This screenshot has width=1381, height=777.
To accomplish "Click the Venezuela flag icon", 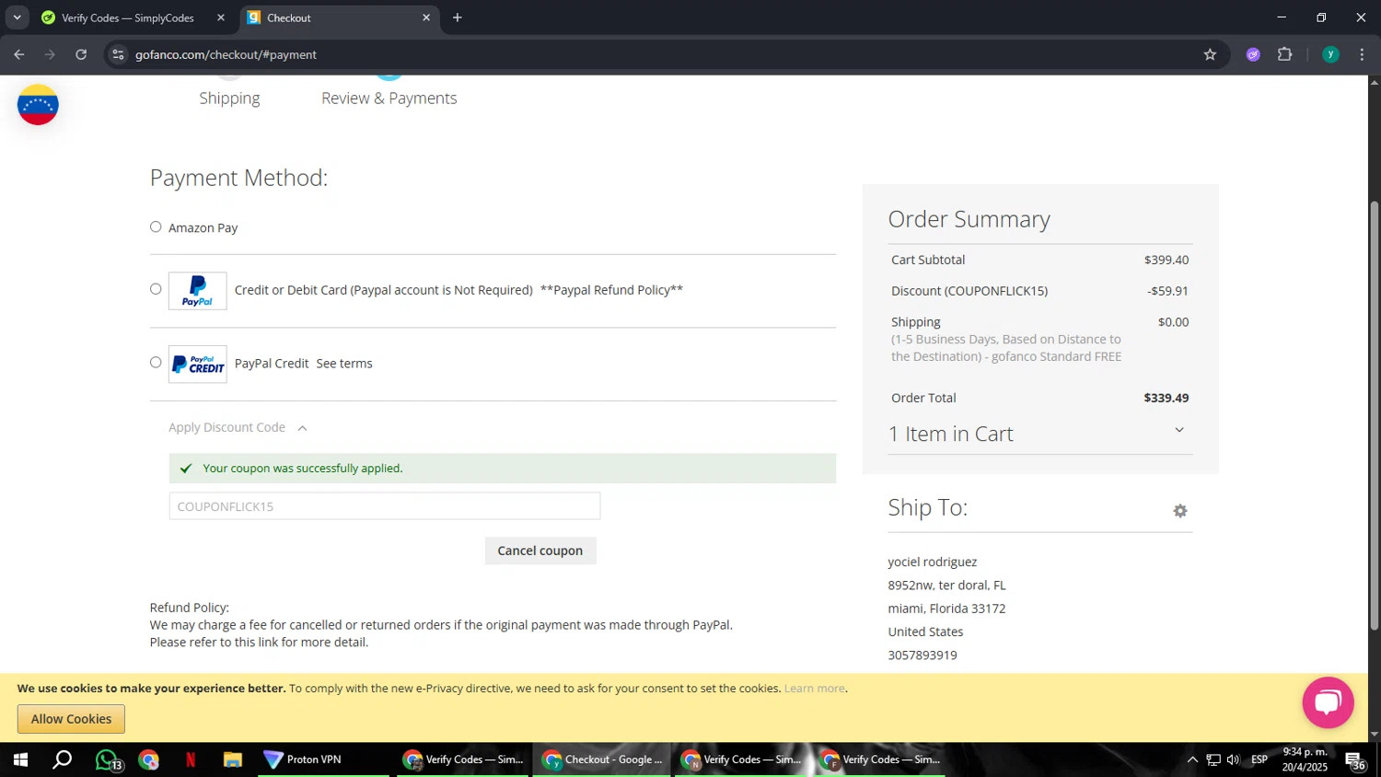I will [38, 105].
